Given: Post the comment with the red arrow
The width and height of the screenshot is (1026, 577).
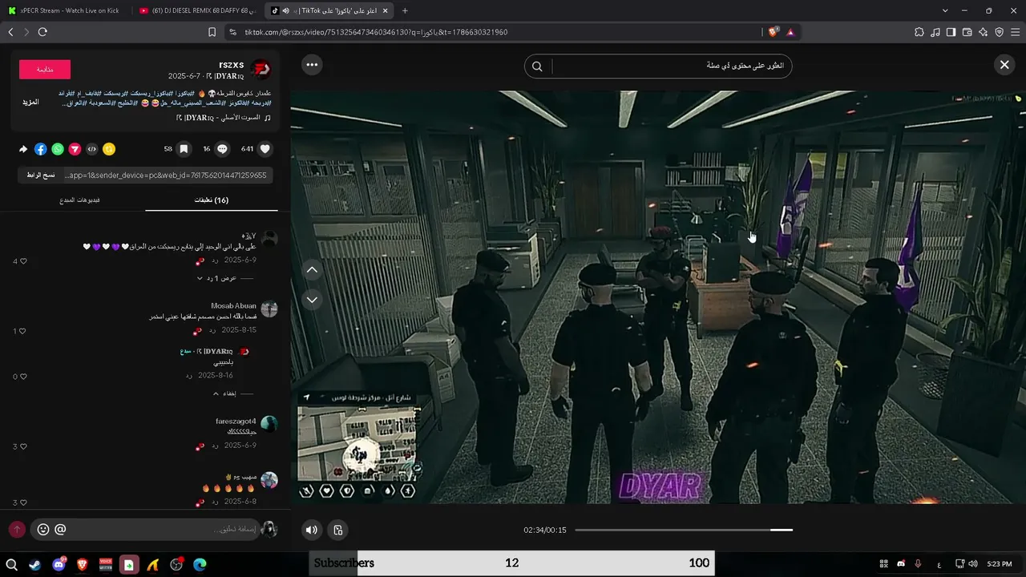Looking at the screenshot, I should [x=17, y=530].
